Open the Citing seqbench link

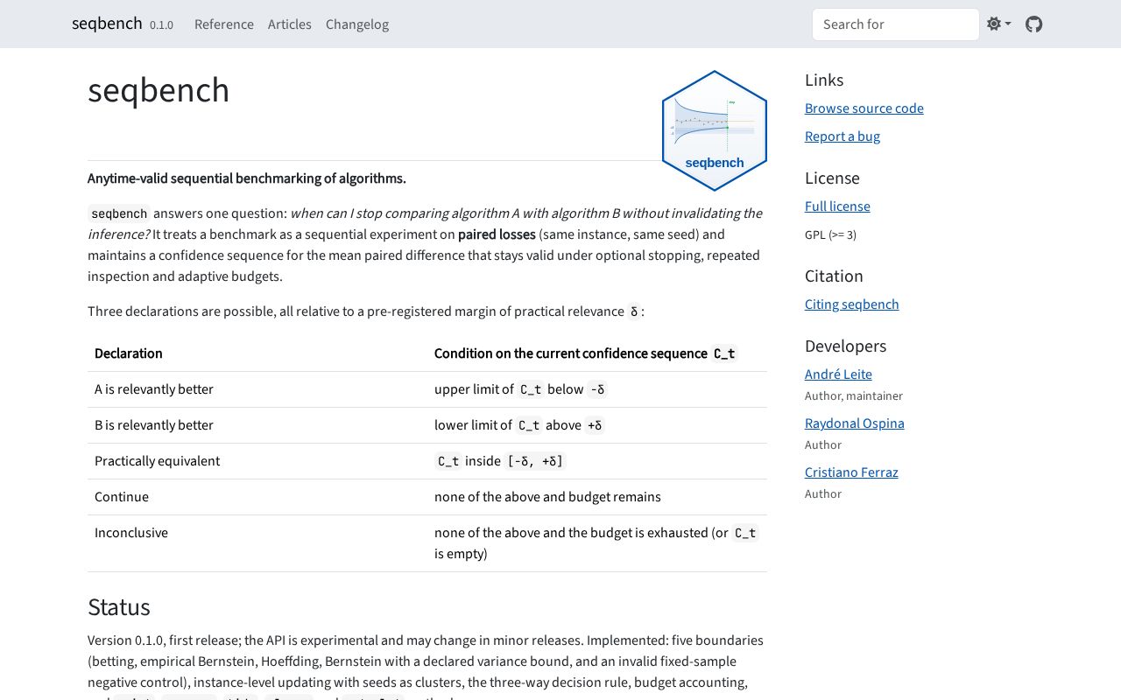[852, 304]
